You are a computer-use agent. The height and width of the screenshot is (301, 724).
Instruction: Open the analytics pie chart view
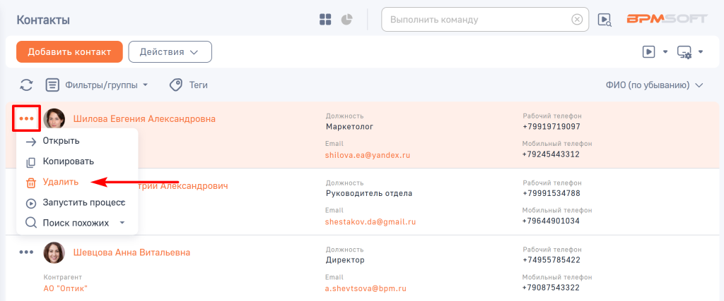(x=347, y=20)
